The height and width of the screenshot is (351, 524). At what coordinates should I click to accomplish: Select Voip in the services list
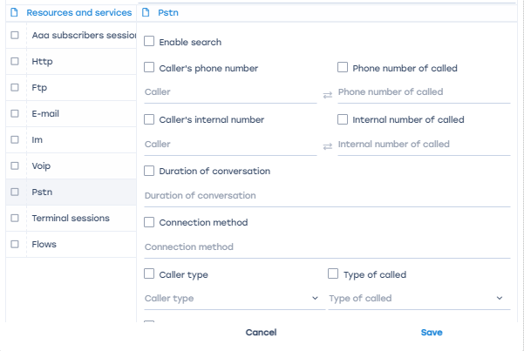click(41, 165)
